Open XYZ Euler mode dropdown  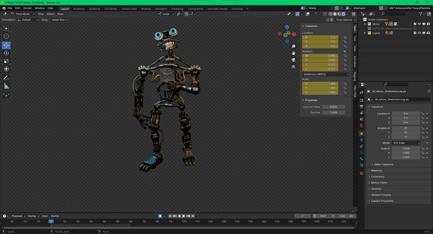[406, 143]
